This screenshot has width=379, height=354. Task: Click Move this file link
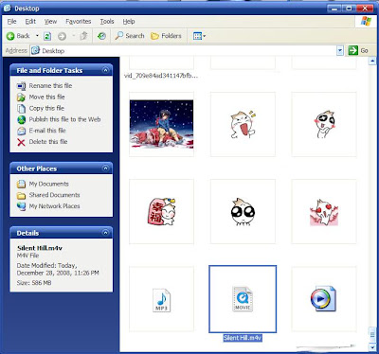[x=46, y=97]
